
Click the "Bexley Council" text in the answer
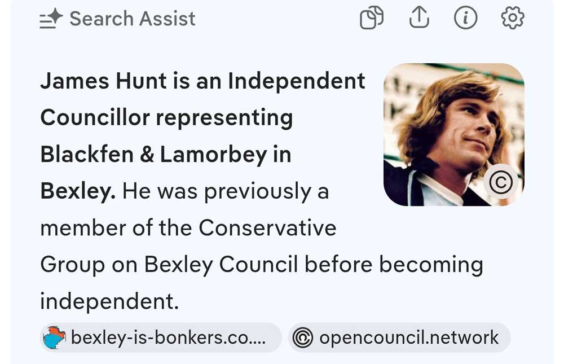pyautogui.click(x=221, y=265)
